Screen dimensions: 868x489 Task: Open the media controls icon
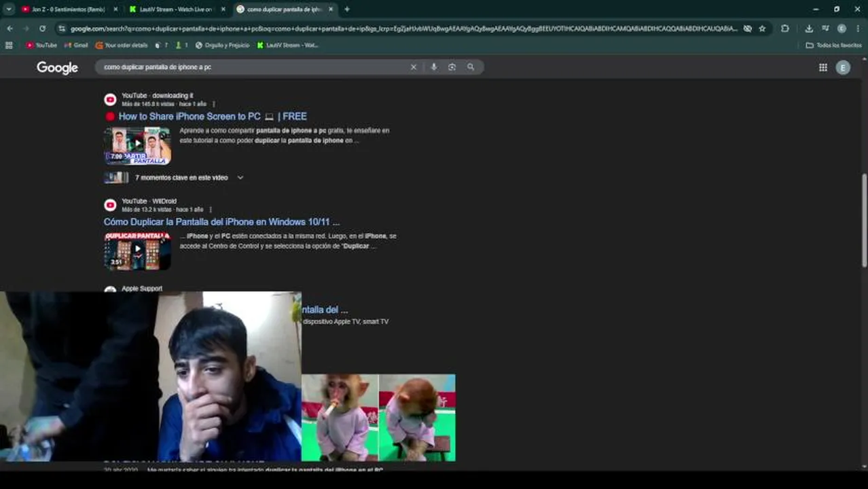[x=825, y=29]
